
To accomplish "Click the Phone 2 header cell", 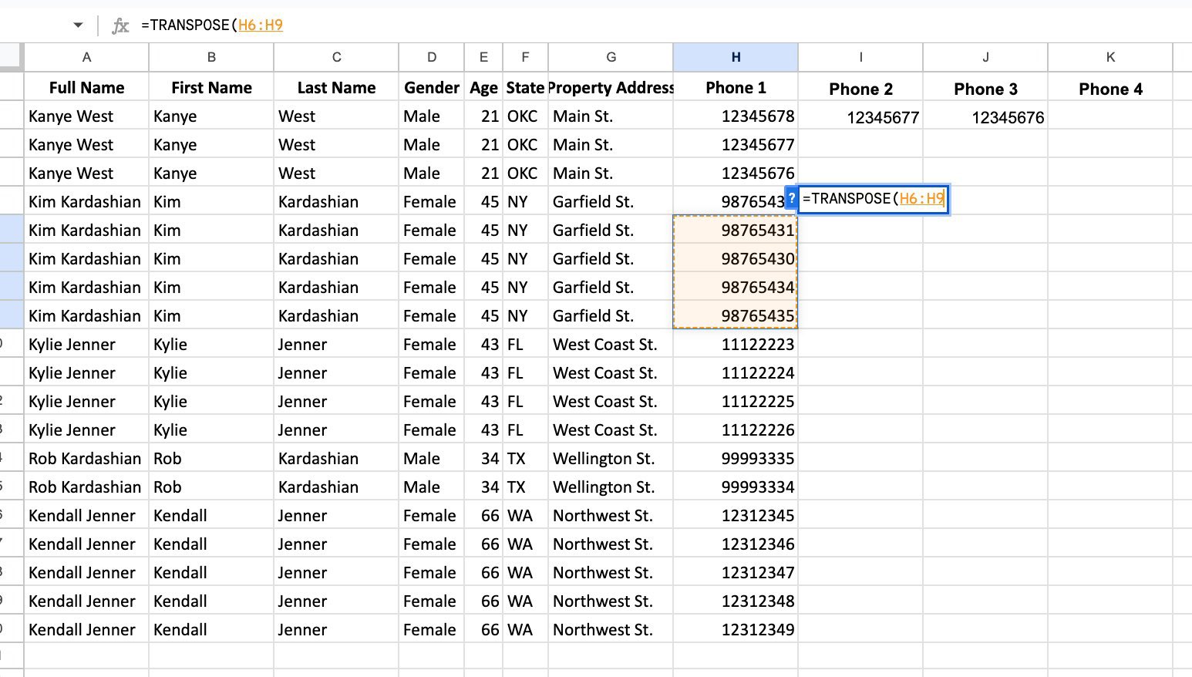I will point(860,87).
